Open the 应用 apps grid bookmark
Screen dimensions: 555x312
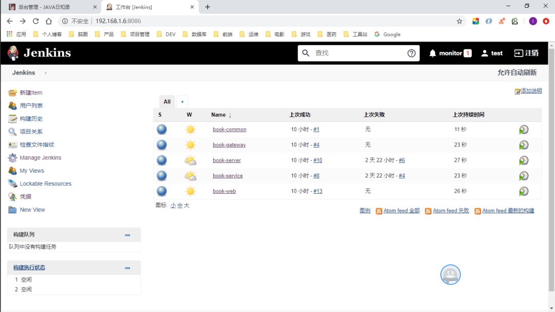tap(16, 34)
